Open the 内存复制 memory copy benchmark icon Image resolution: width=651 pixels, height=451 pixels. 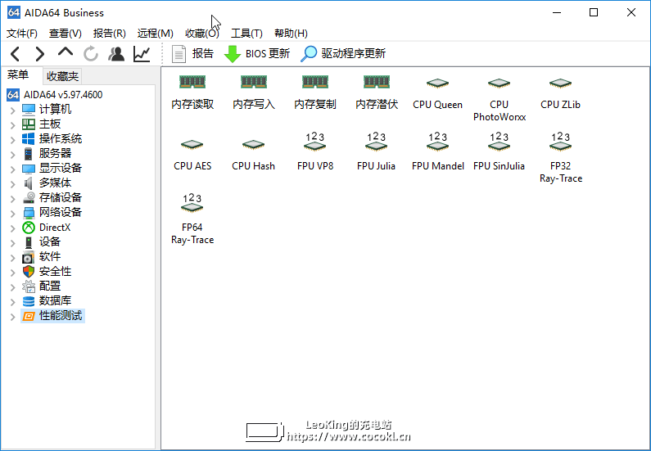315,82
